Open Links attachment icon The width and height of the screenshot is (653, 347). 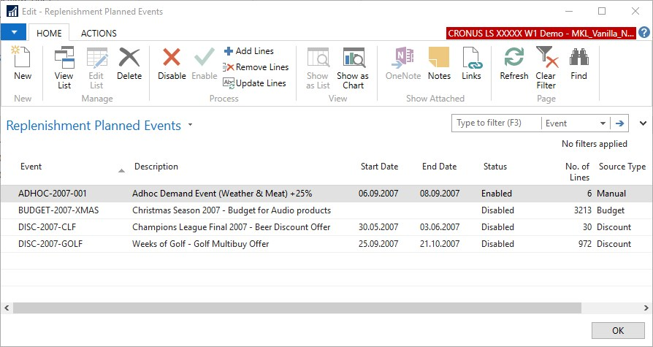pyautogui.click(x=471, y=64)
